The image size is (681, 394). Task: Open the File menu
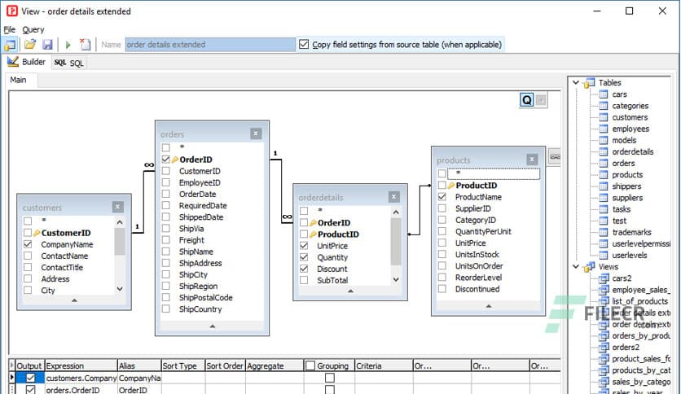click(x=10, y=29)
